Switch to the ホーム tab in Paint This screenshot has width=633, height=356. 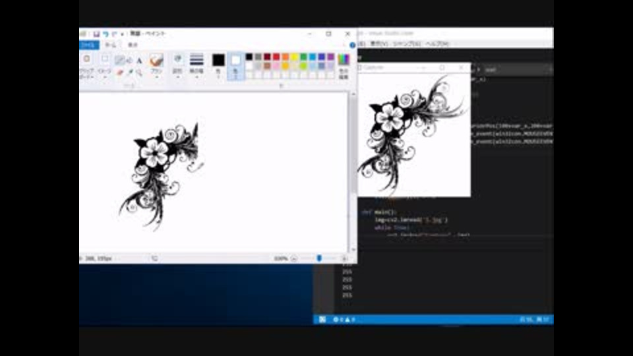tap(111, 45)
